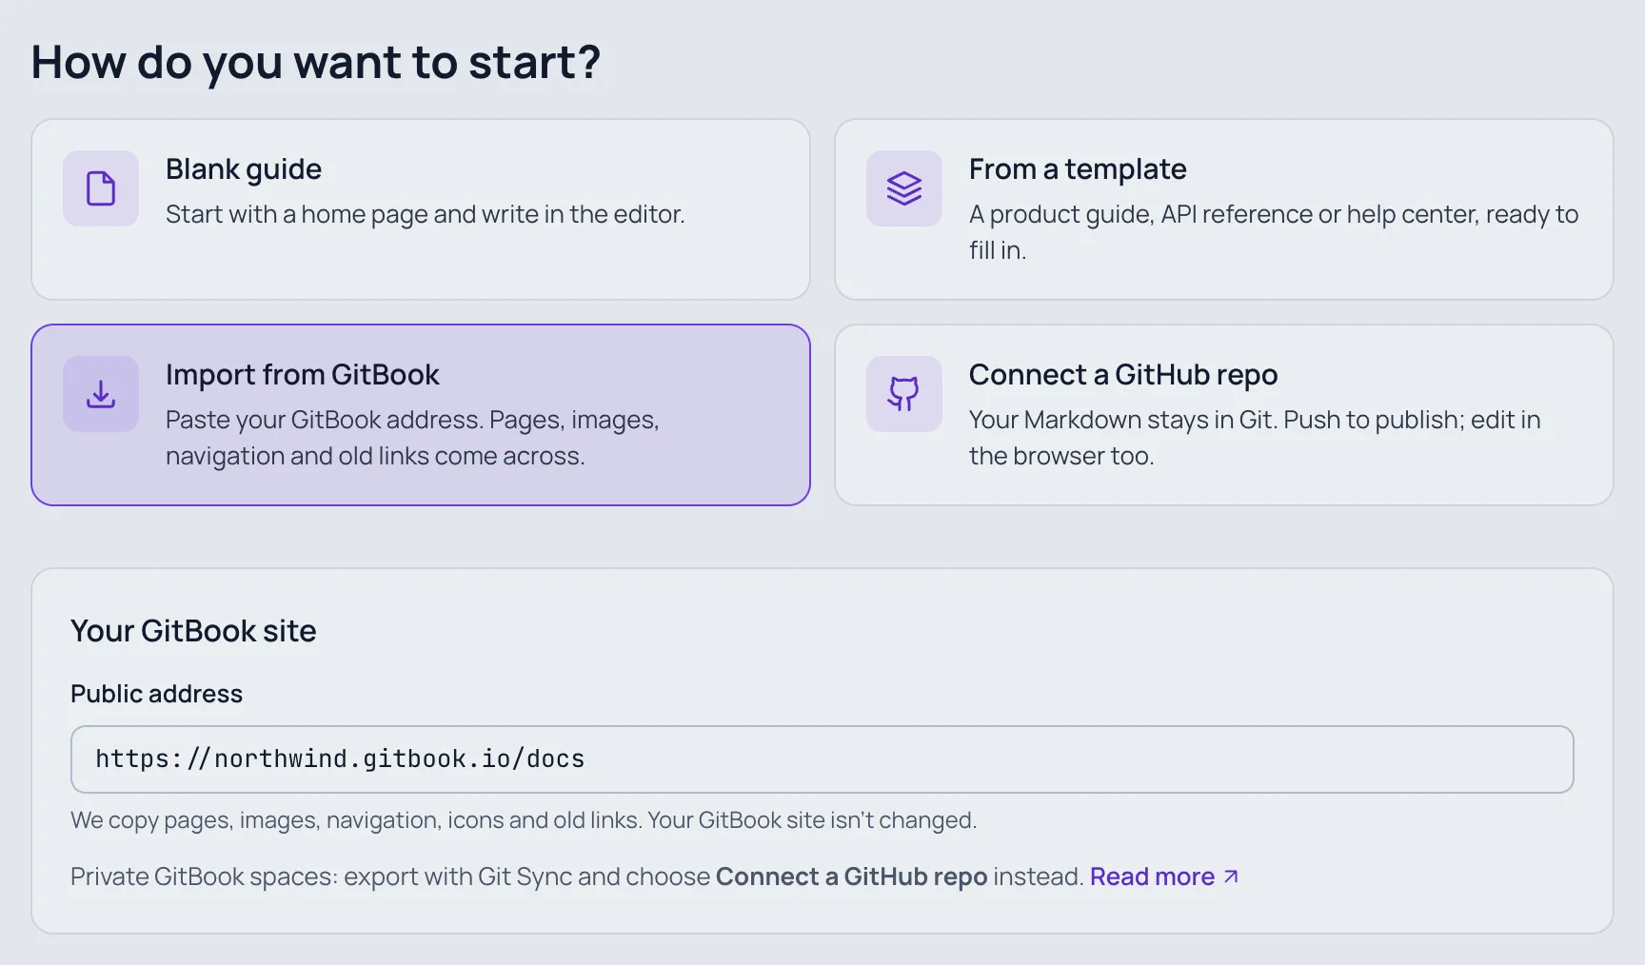
Task: Choose the From a template card
Action: click(x=1224, y=209)
